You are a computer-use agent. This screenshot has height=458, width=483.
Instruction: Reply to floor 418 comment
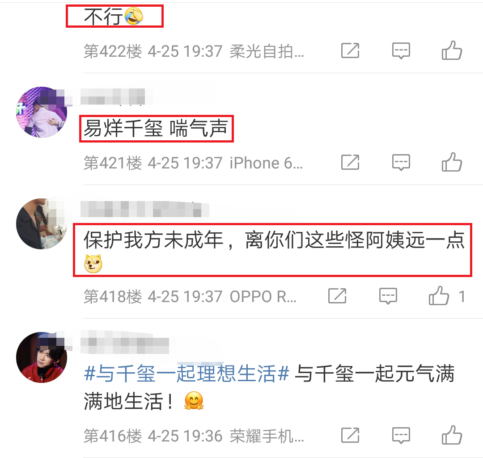(x=388, y=296)
